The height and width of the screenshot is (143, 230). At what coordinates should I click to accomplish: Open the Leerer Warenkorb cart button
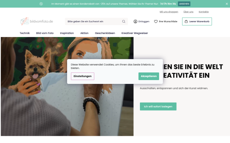(x=197, y=21)
